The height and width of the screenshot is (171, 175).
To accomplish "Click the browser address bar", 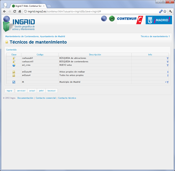I will click(91, 11).
